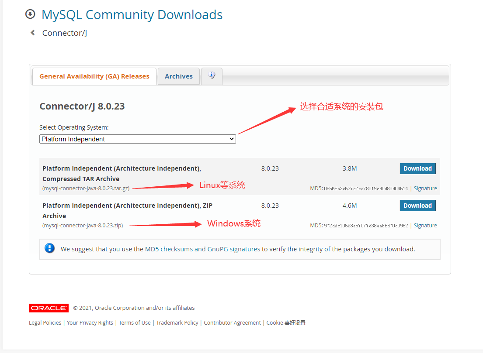483x353 pixels.
Task: Download the Compressed TAR Archive package
Action: click(417, 168)
